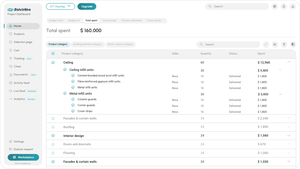Switch to the Budget chart tab
This screenshot has height=169, width=300.
[x=56, y=21]
